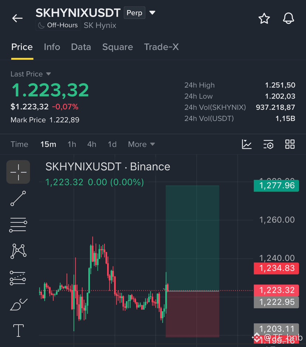Viewport: 306px width, 347px height.
Task: Select the XABCD pattern tool
Action: 18,251
